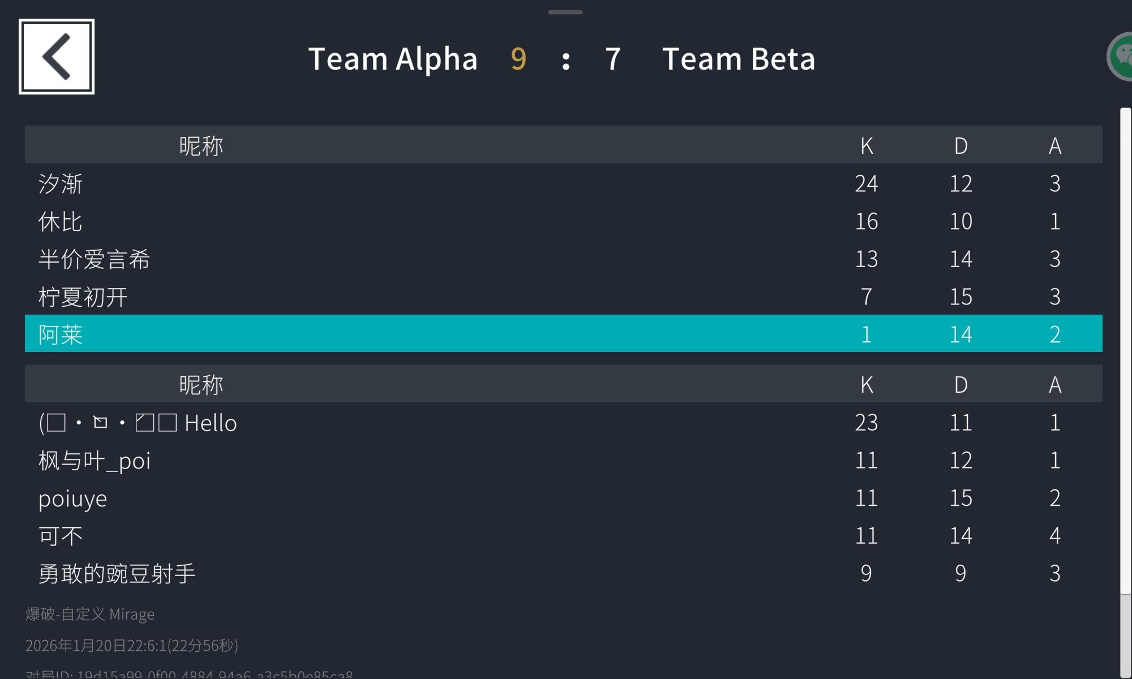Screen dimensions: 1132x679
Task: Click the D column header in bottom table
Action: tap(961, 385)
